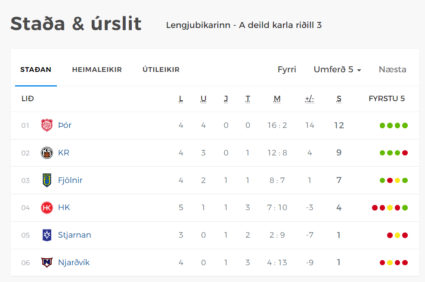Switch to the Heimaleikir tab

[97, 70]
